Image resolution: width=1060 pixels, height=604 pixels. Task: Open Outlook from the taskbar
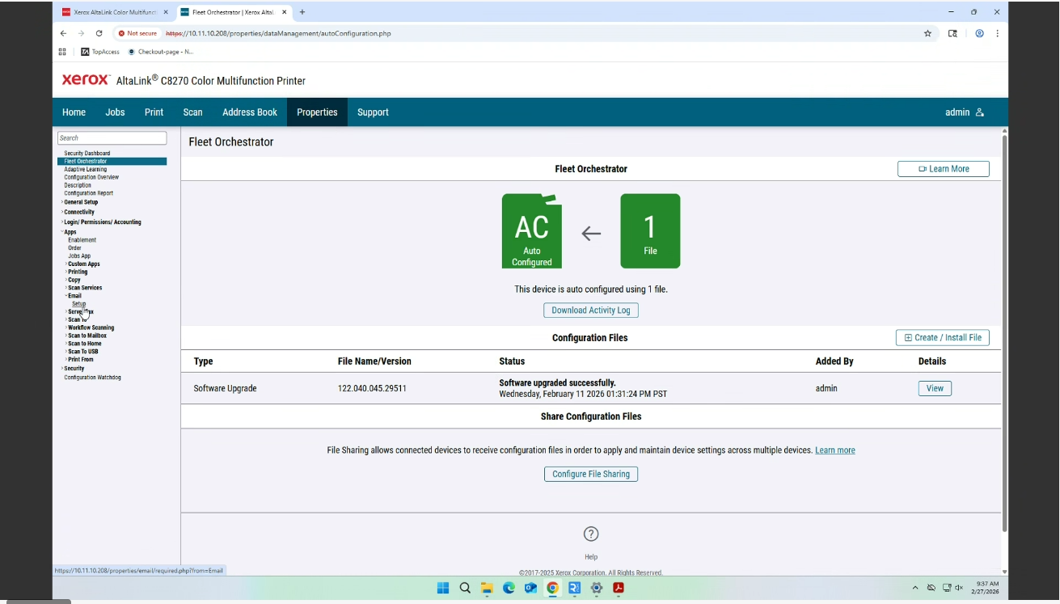click(530, 588)
